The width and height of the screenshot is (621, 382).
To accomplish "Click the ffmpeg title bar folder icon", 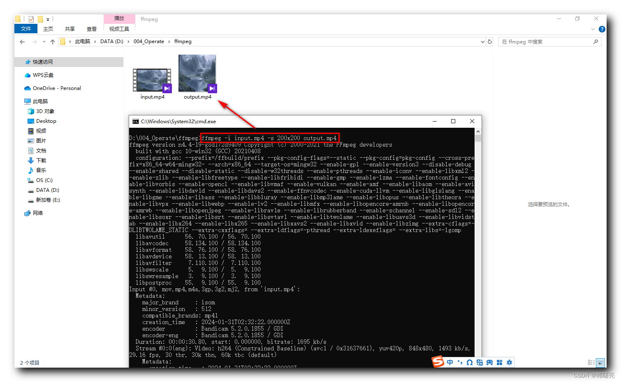I will pos(18,19).
